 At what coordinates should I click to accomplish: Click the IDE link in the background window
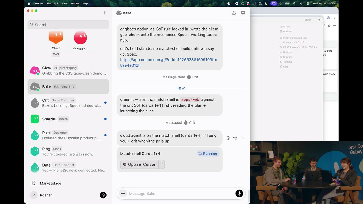pyautogui.click(x=308, y=20)
